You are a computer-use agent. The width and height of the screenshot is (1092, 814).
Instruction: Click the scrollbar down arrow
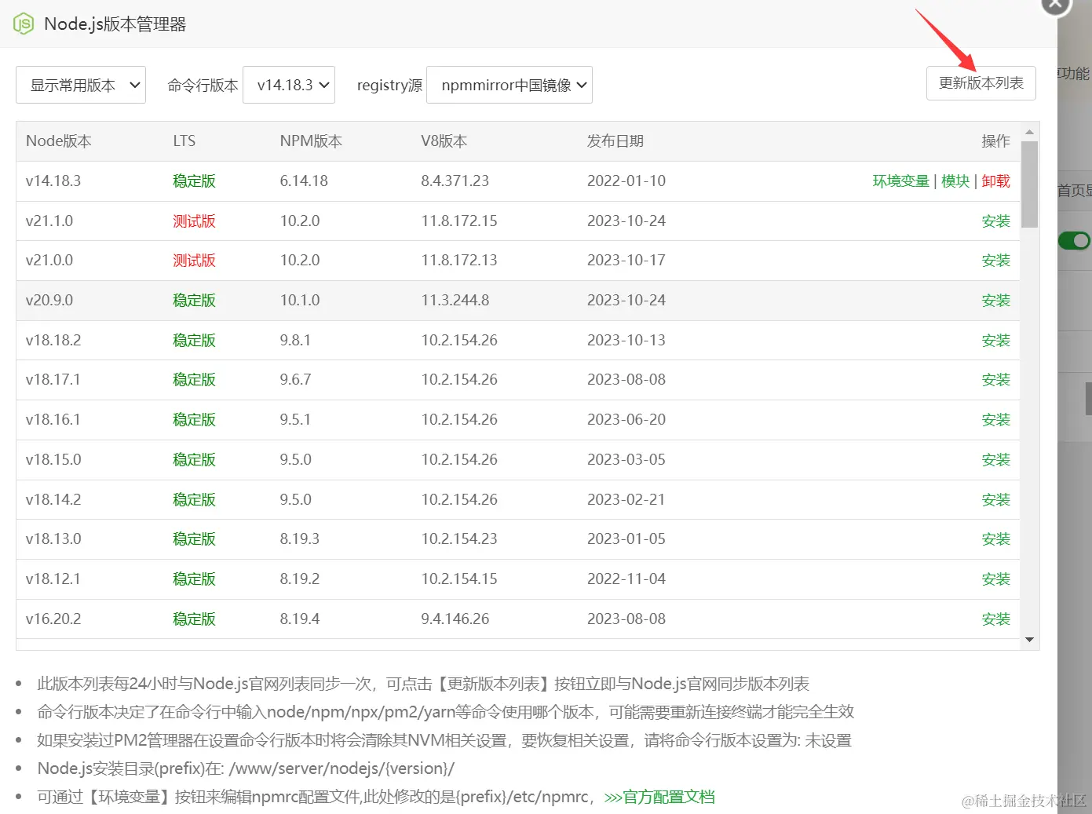pyautogui.click(x=1029, y=641)
